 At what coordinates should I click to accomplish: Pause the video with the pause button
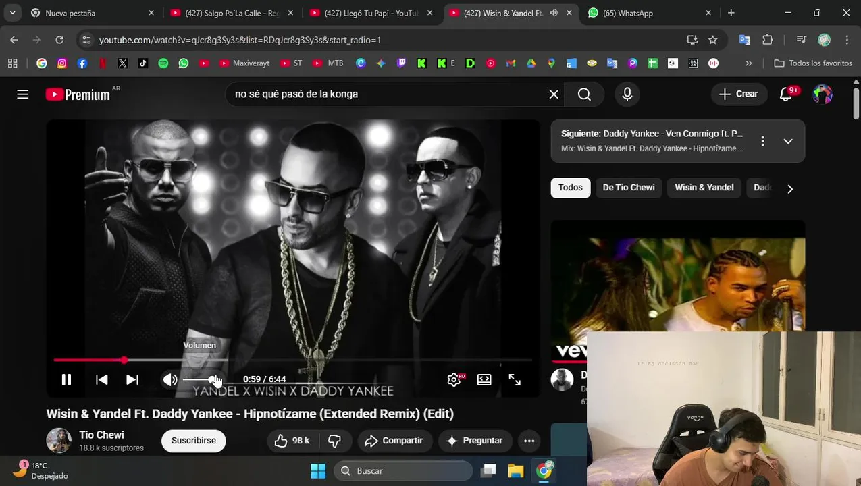click(66, 380)
